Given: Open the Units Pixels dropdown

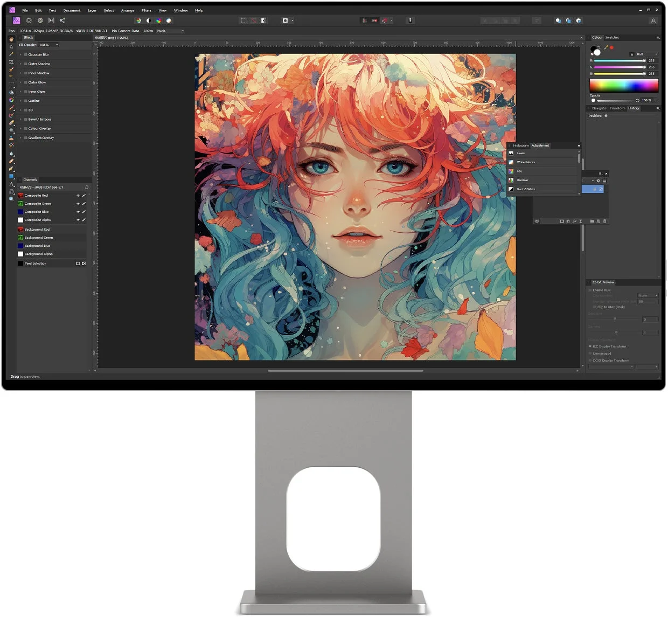Looking at the screenshot, I should coord(170,31).
